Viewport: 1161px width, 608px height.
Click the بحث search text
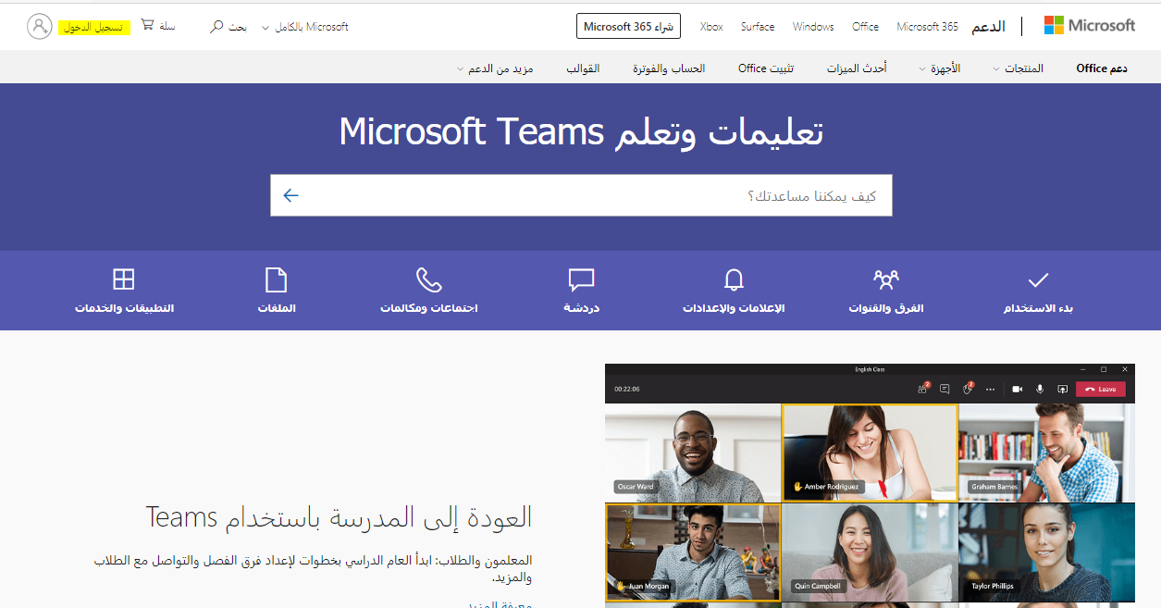238,27
